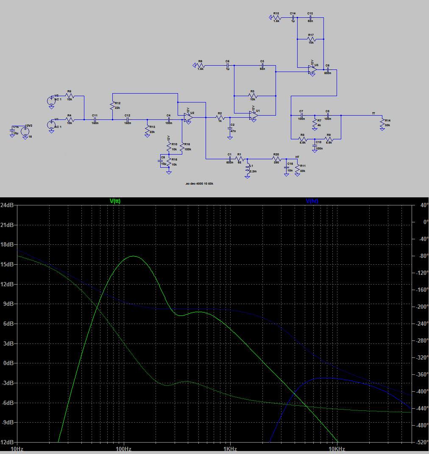The height and width of the screenshot is (454, 429).
Task: Click the 1KHz frequency axis label
Action: [x=229, y=449]
